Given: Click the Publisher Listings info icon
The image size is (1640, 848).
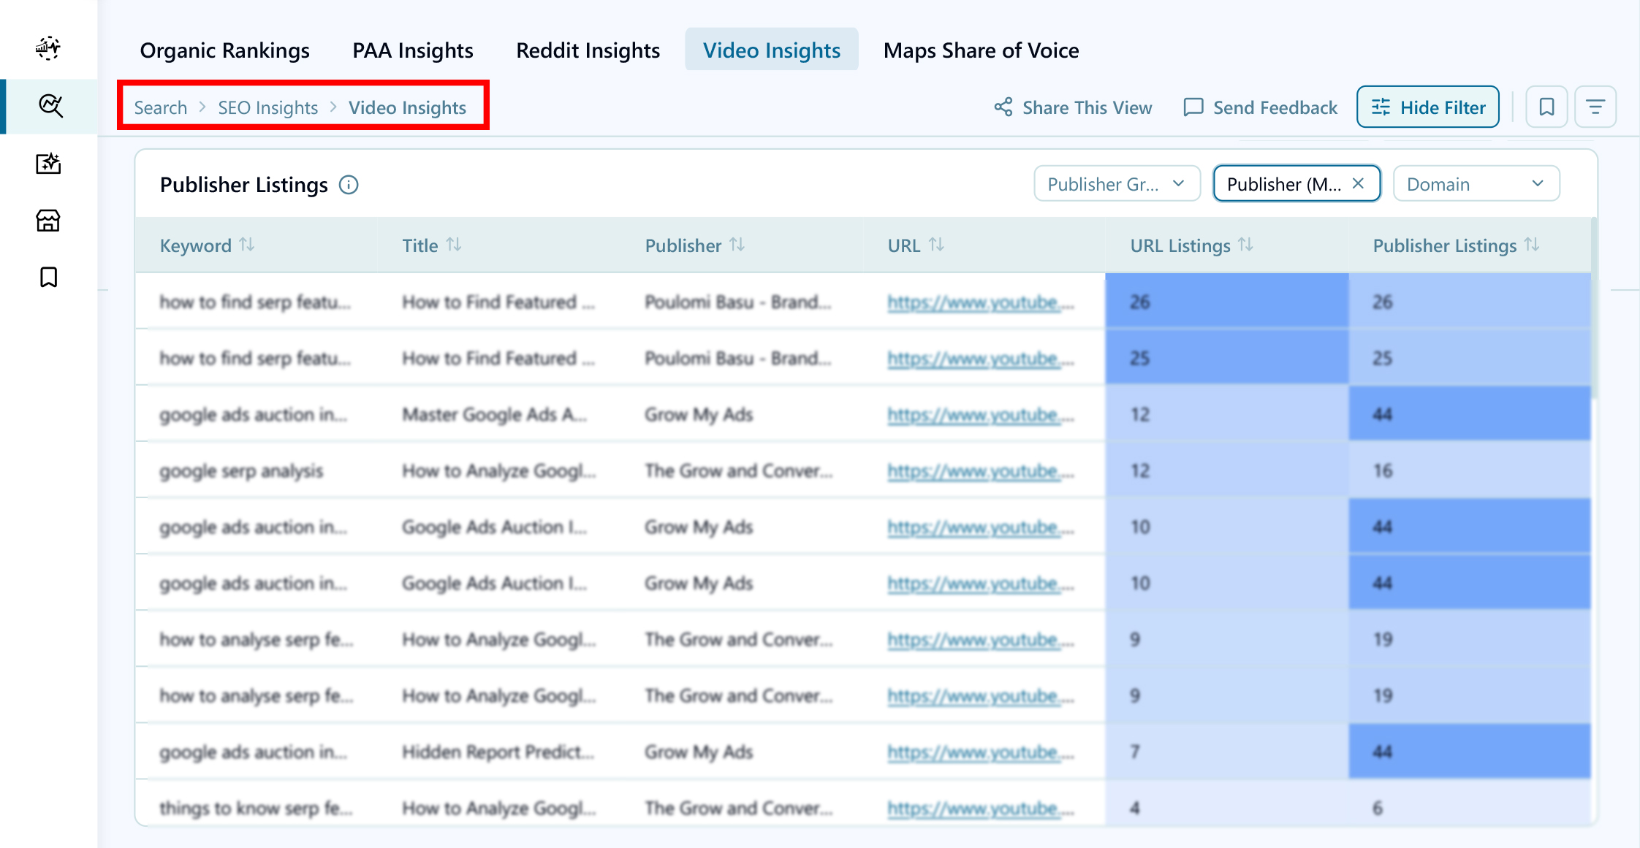Looking at the screenshot, I should 349,185.
